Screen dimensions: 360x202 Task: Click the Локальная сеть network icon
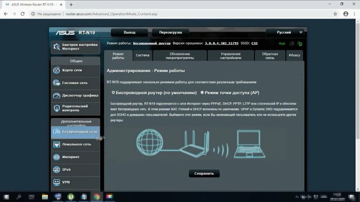(56, 144)
